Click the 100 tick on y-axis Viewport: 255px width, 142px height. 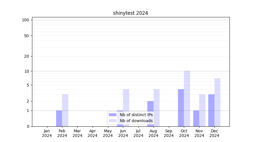coord(25,20)
